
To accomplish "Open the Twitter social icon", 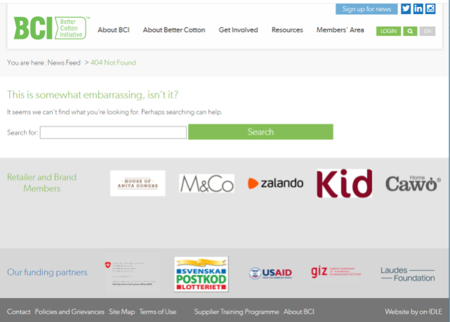I will 406,8.
